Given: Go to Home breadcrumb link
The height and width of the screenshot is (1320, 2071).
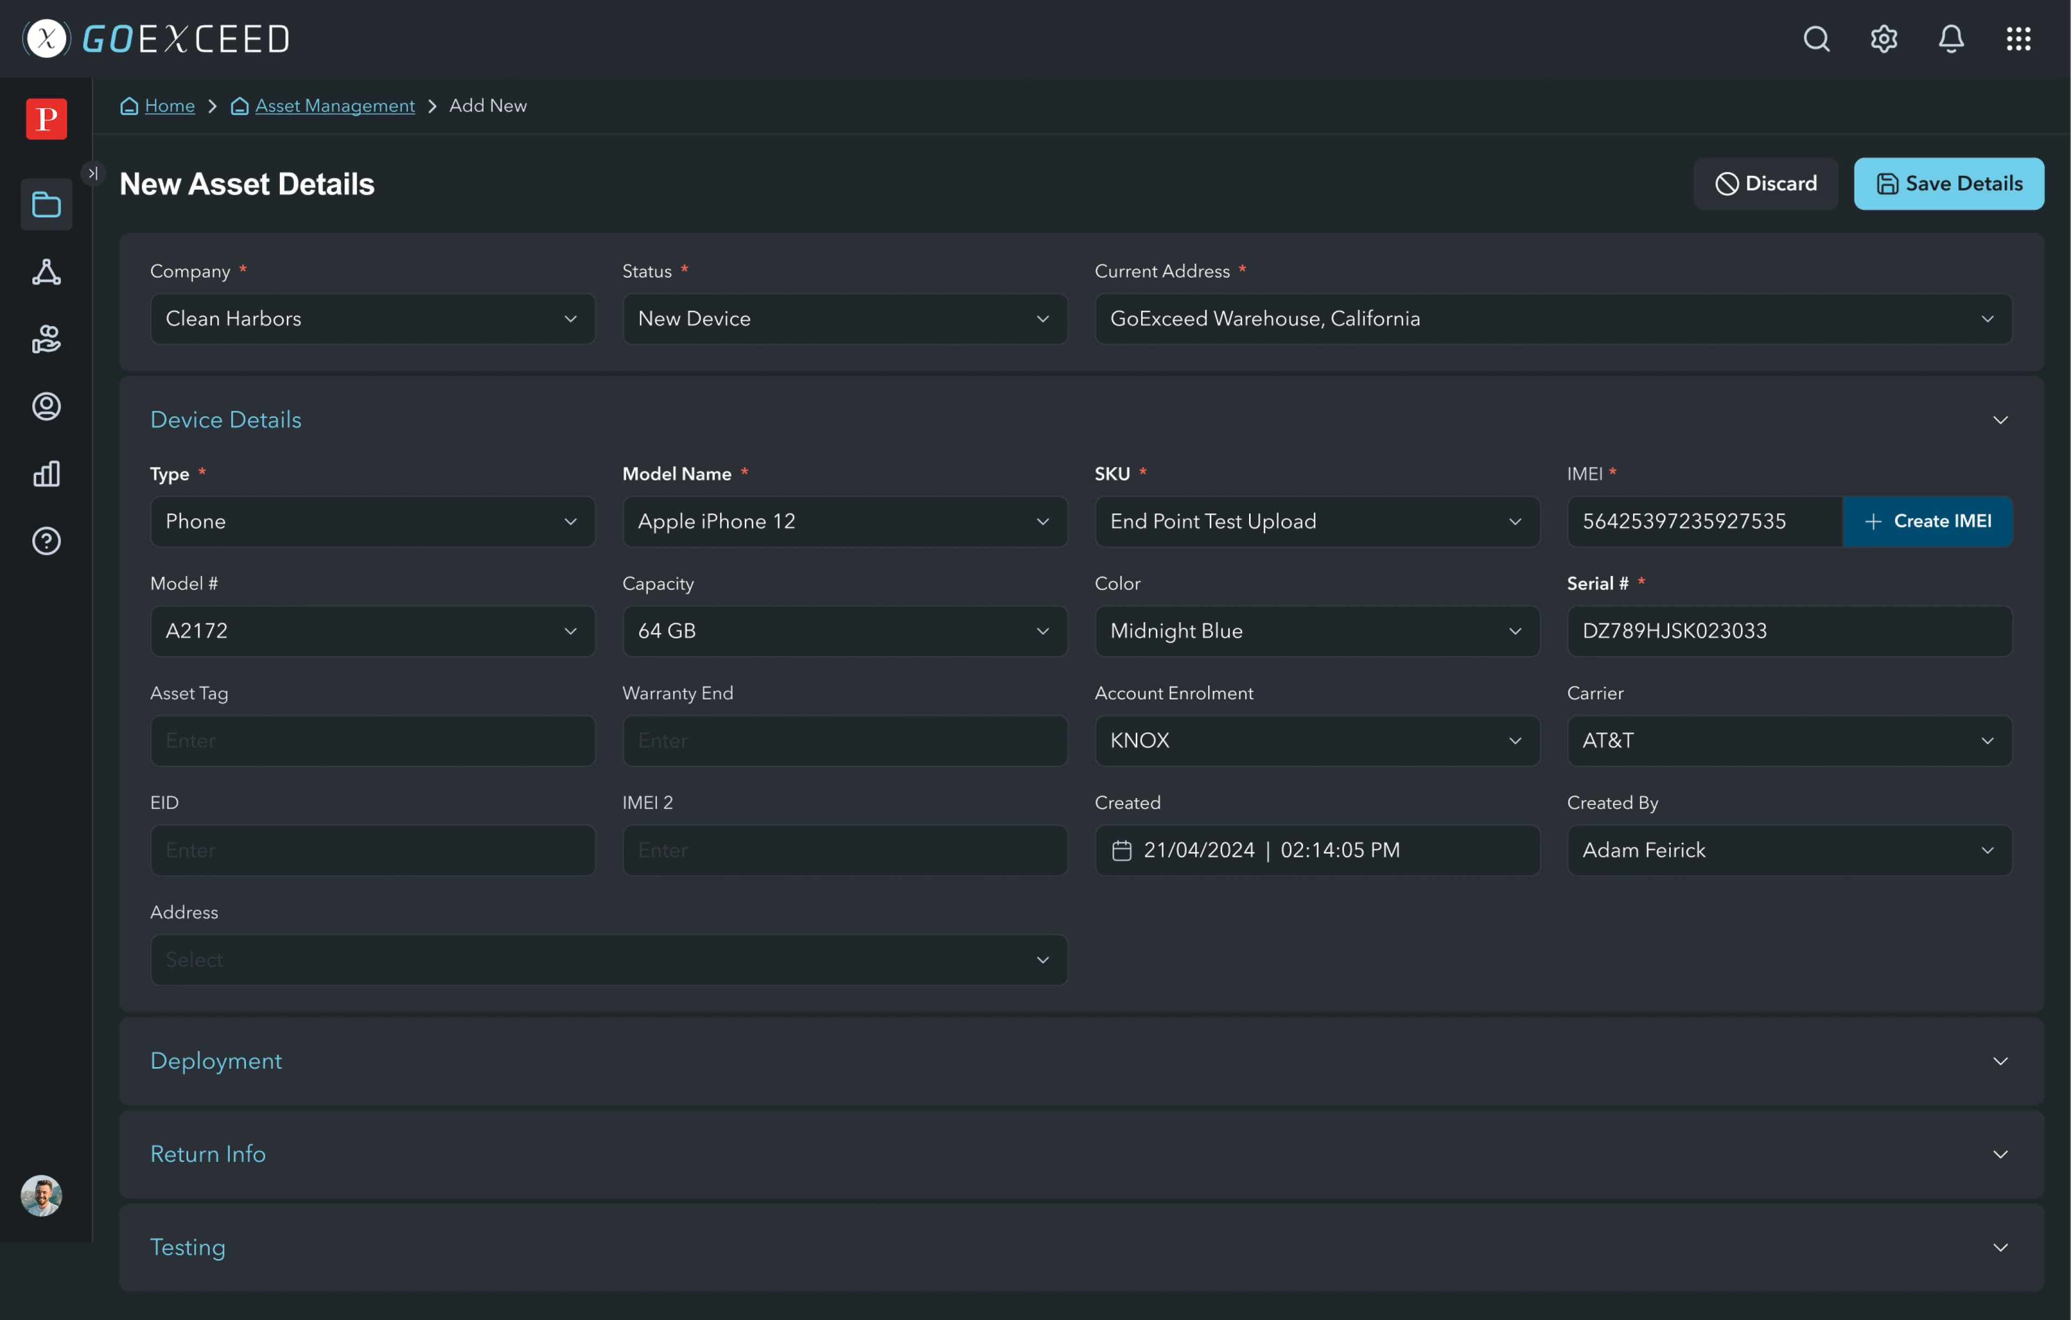Looking at the screenshot, I should tap(169, 106).
